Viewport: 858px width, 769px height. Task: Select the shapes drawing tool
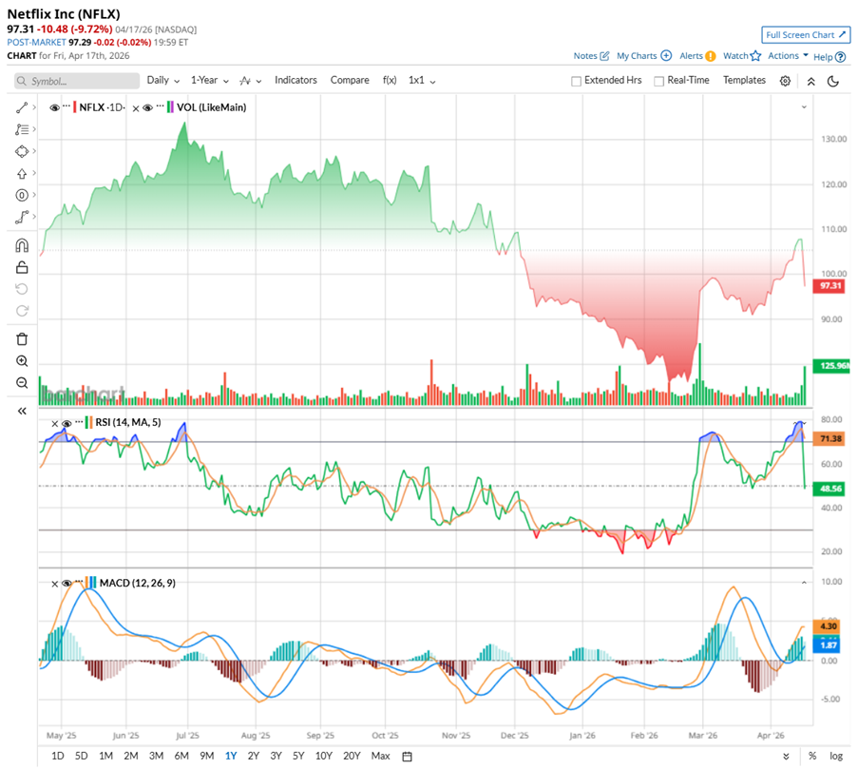tap(22, 151)
